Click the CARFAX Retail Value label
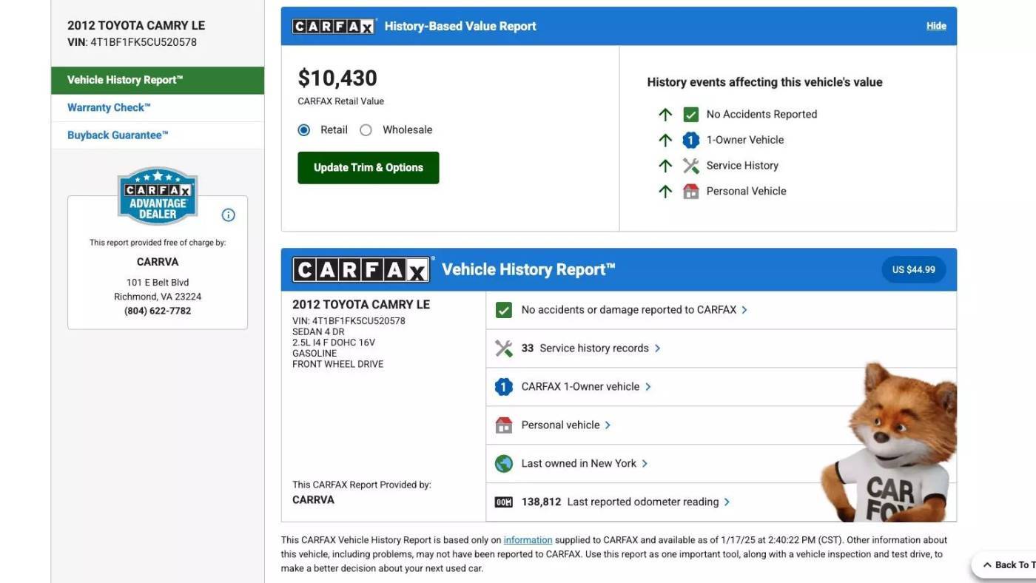This screenshot has height=583, width=1036. (x=341, y=101)
